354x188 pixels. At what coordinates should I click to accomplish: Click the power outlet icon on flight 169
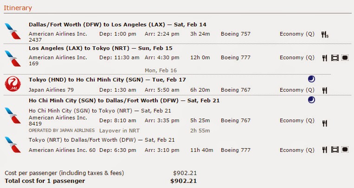(x=345, y=58)
